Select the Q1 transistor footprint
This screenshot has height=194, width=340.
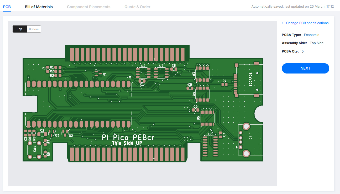(98, 74)
